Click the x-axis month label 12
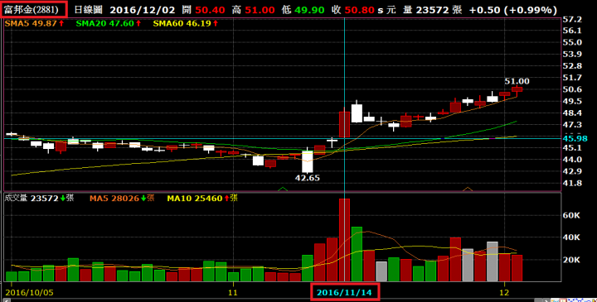This screenshot has height=302, width=597. tap(504, 293)
